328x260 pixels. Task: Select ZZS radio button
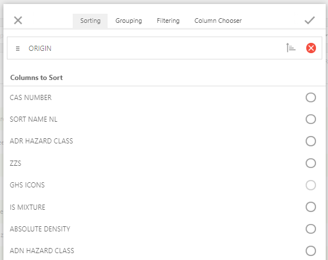tap(311, 163)
